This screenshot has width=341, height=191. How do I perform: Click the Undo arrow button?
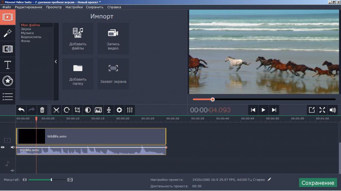coord(21,110)
